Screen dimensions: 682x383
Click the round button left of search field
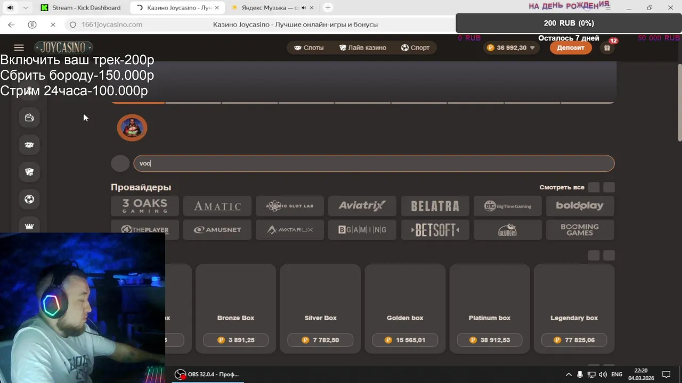coord(120,163)
